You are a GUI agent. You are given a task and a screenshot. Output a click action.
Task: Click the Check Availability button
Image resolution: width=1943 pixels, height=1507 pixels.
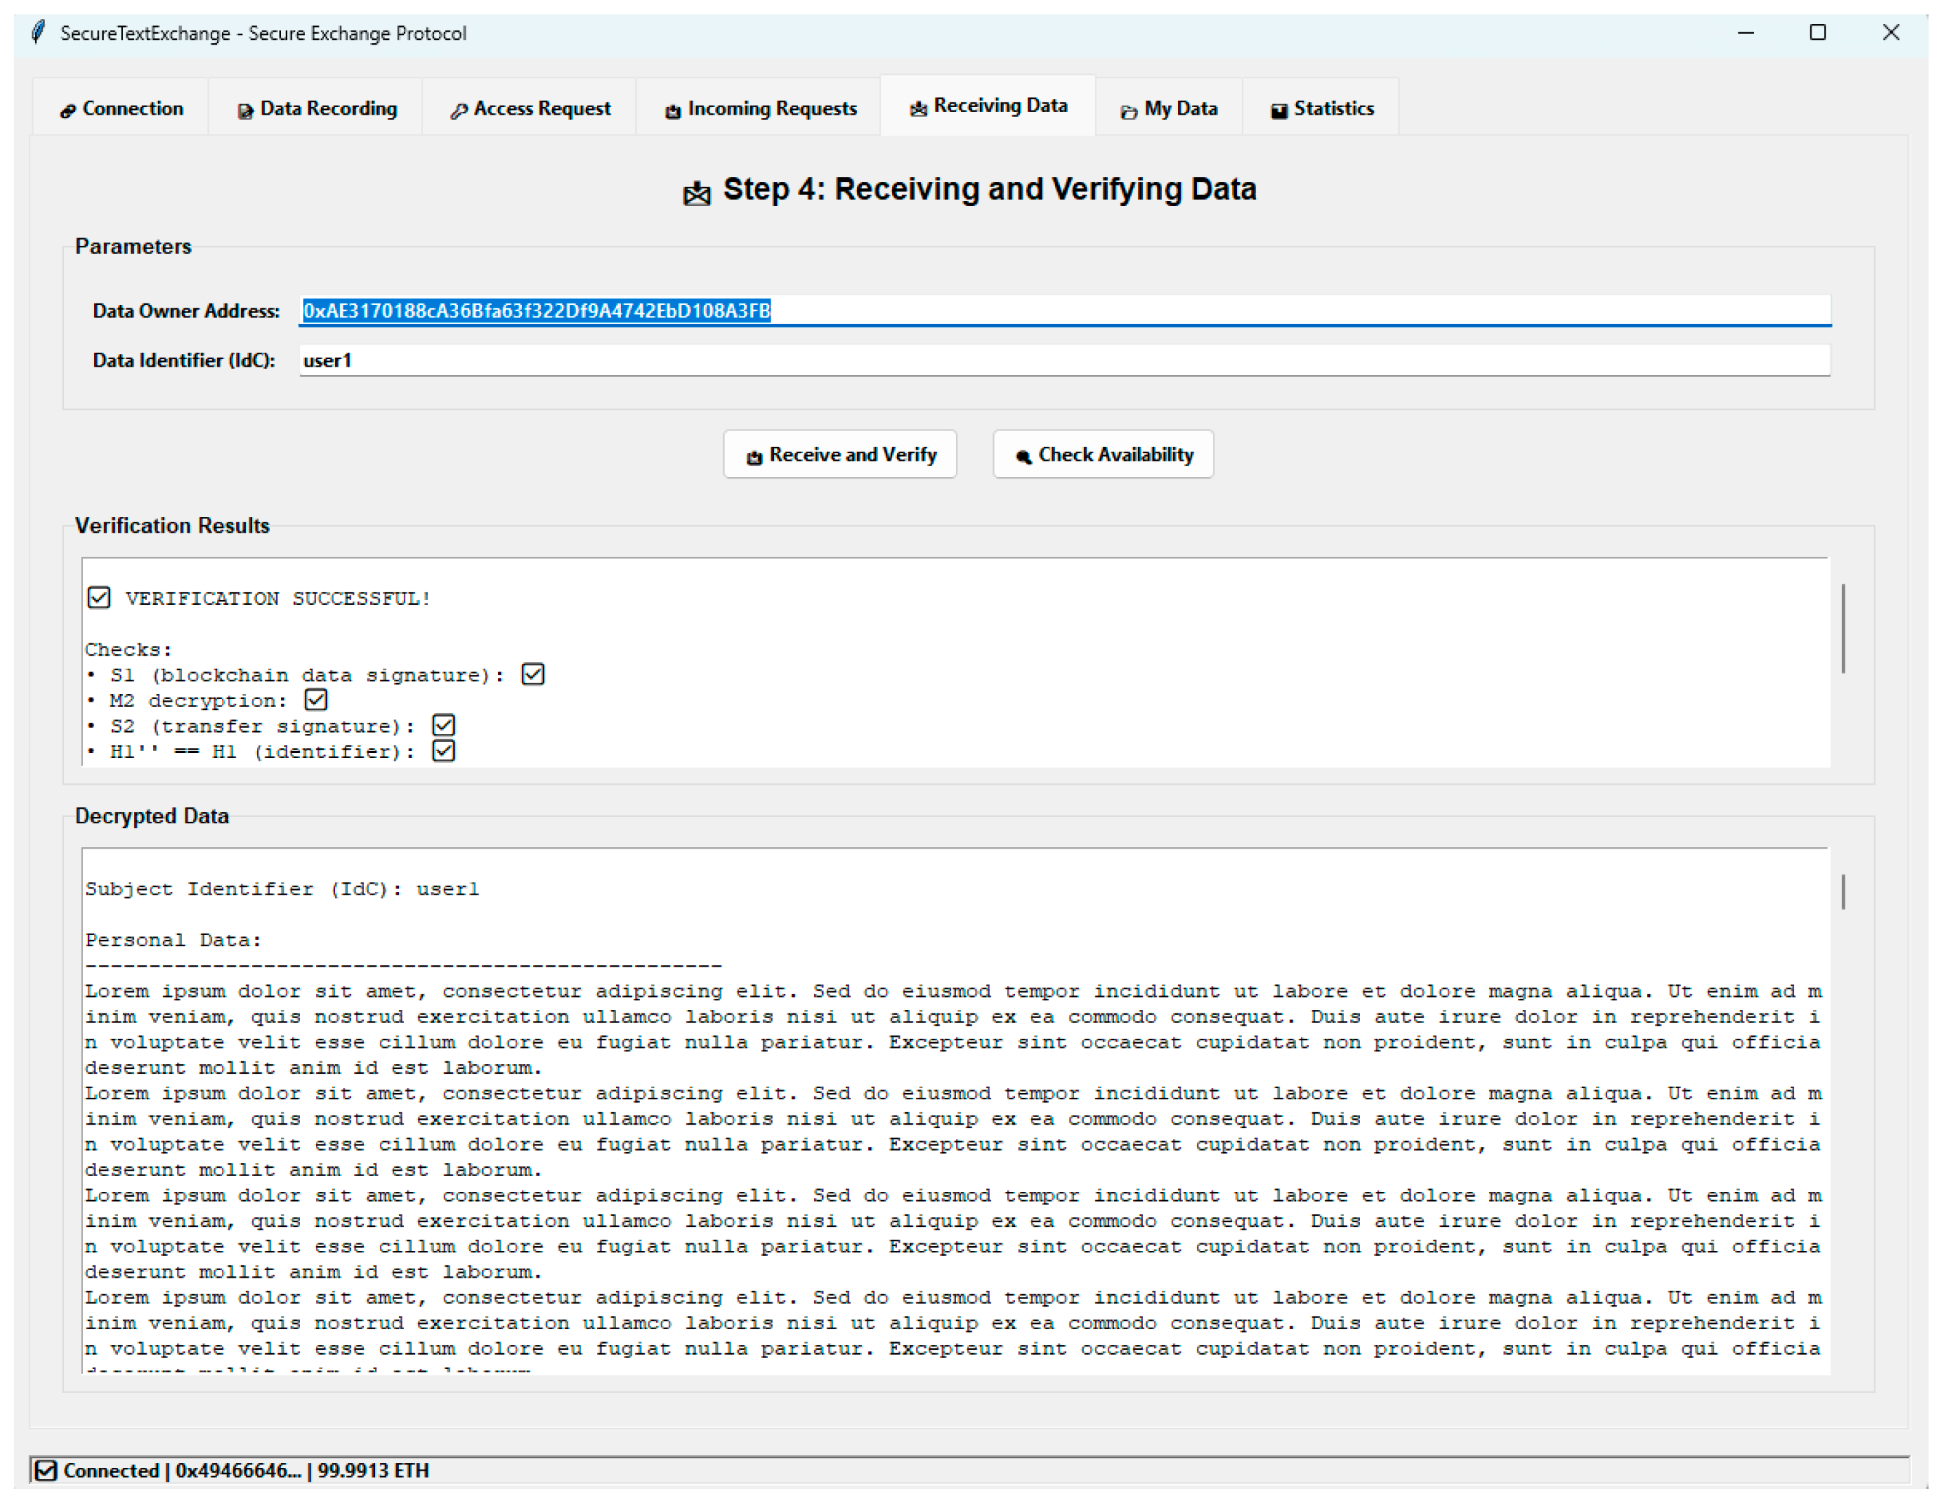1103,455
